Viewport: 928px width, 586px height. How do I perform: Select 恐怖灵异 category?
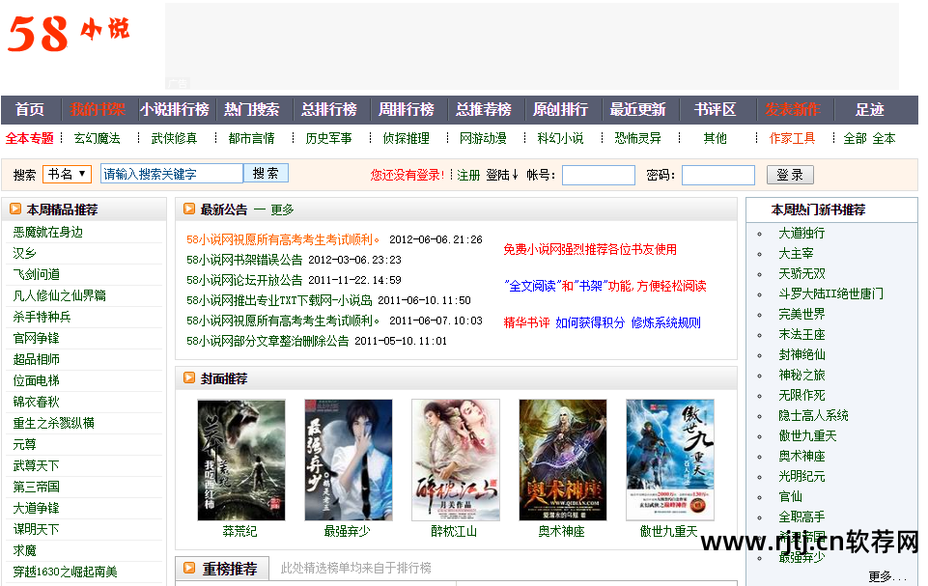click(637, 138)
